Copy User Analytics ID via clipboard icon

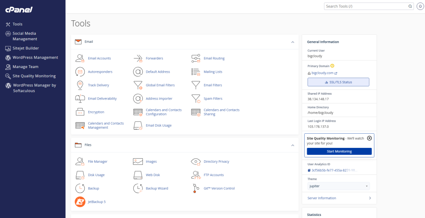[x=309, y=171]
